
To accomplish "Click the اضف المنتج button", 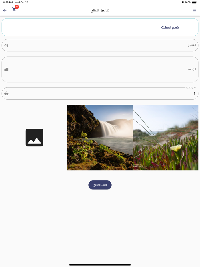I will coord(100,185).
